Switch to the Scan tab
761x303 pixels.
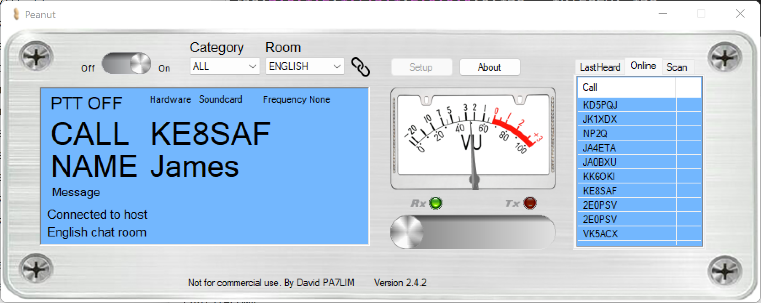pos(676,67)
